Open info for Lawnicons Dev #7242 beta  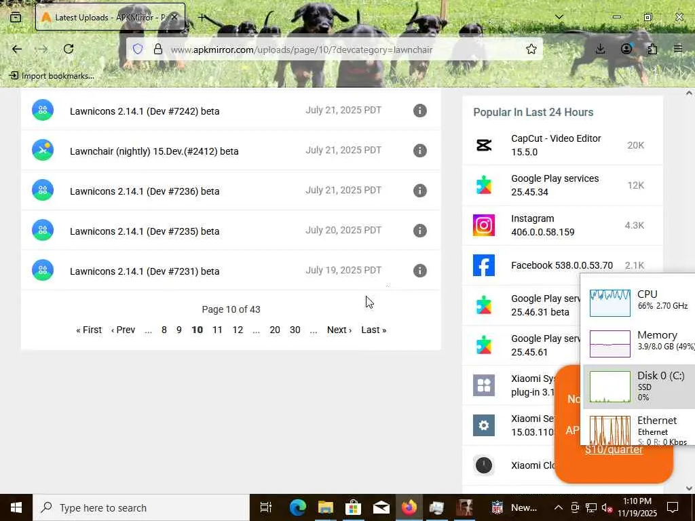click(419, 111)
